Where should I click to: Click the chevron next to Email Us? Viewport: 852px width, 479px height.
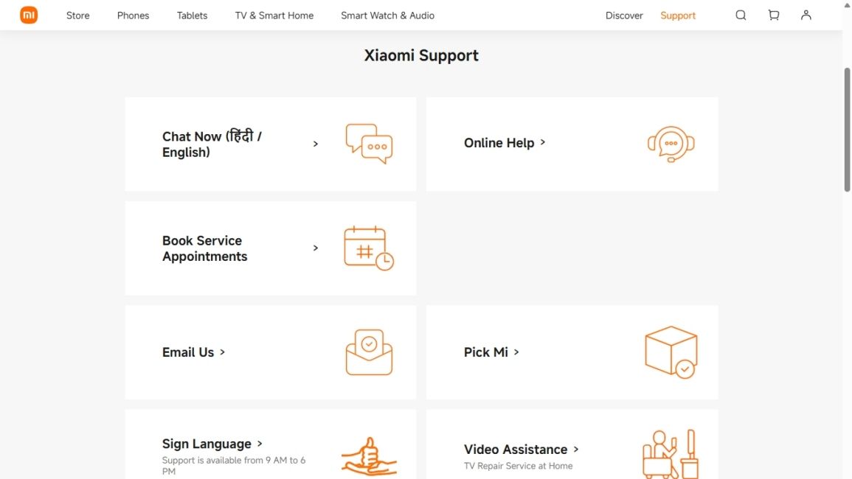click(222, 352)
